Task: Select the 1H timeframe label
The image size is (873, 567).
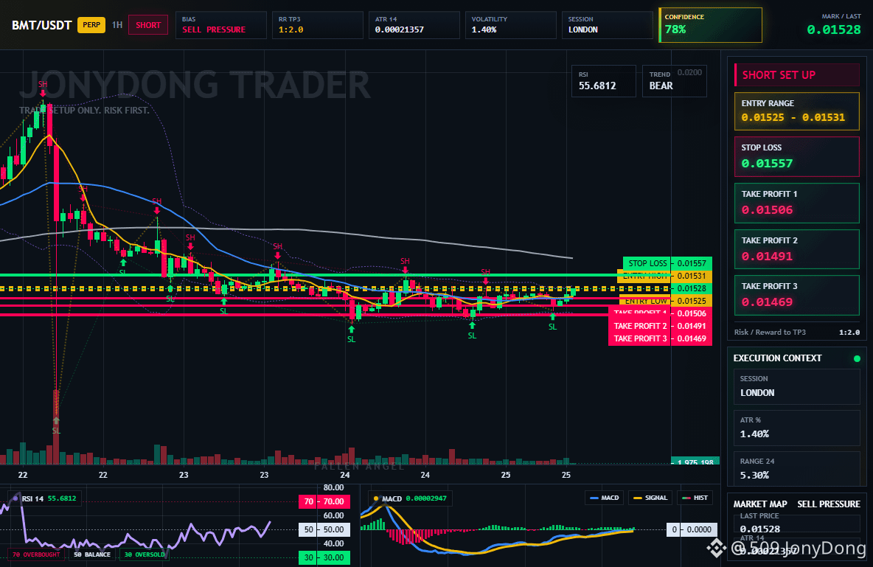Action: click(117, 25)
